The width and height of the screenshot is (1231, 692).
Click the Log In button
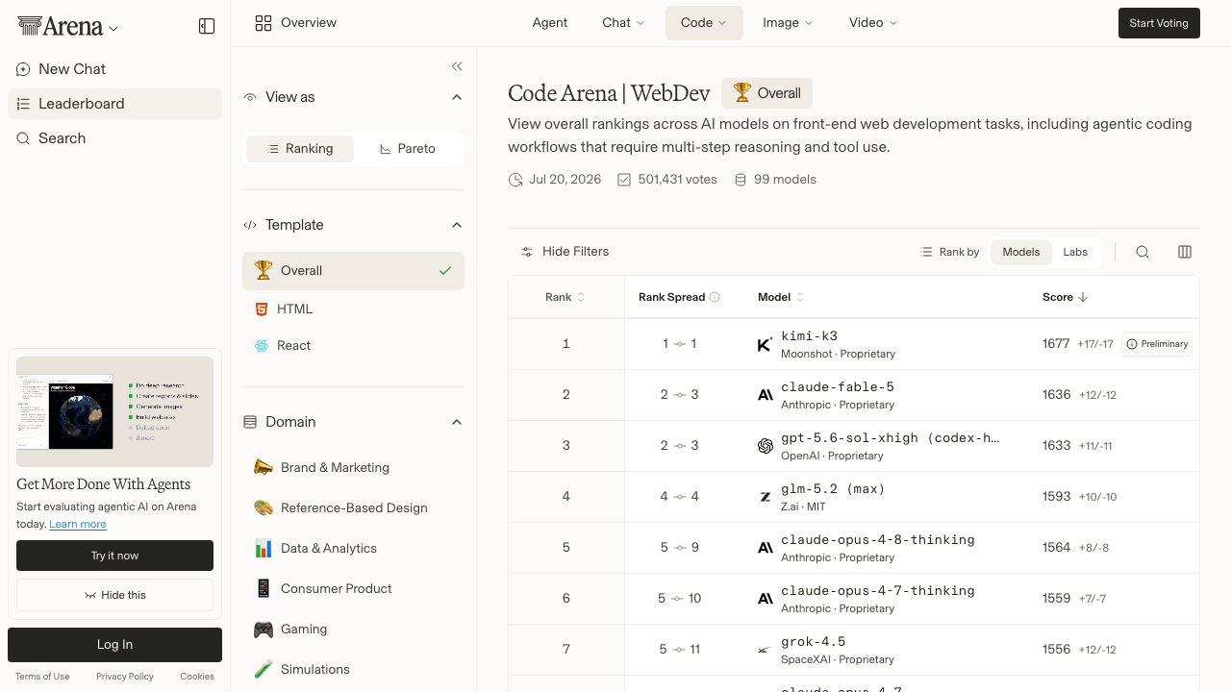point(114,645)
